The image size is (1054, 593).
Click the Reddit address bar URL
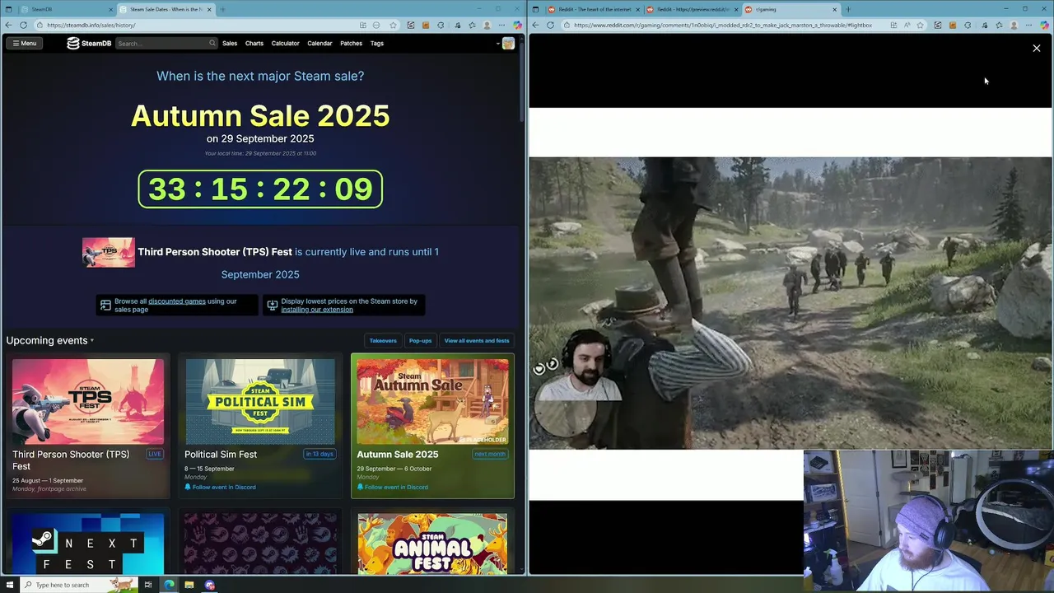coord(723,25)
